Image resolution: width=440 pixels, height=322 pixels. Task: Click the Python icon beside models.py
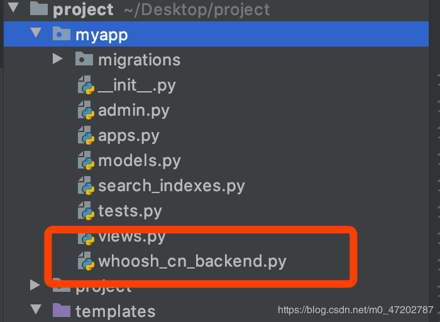[x=85, y=160]
